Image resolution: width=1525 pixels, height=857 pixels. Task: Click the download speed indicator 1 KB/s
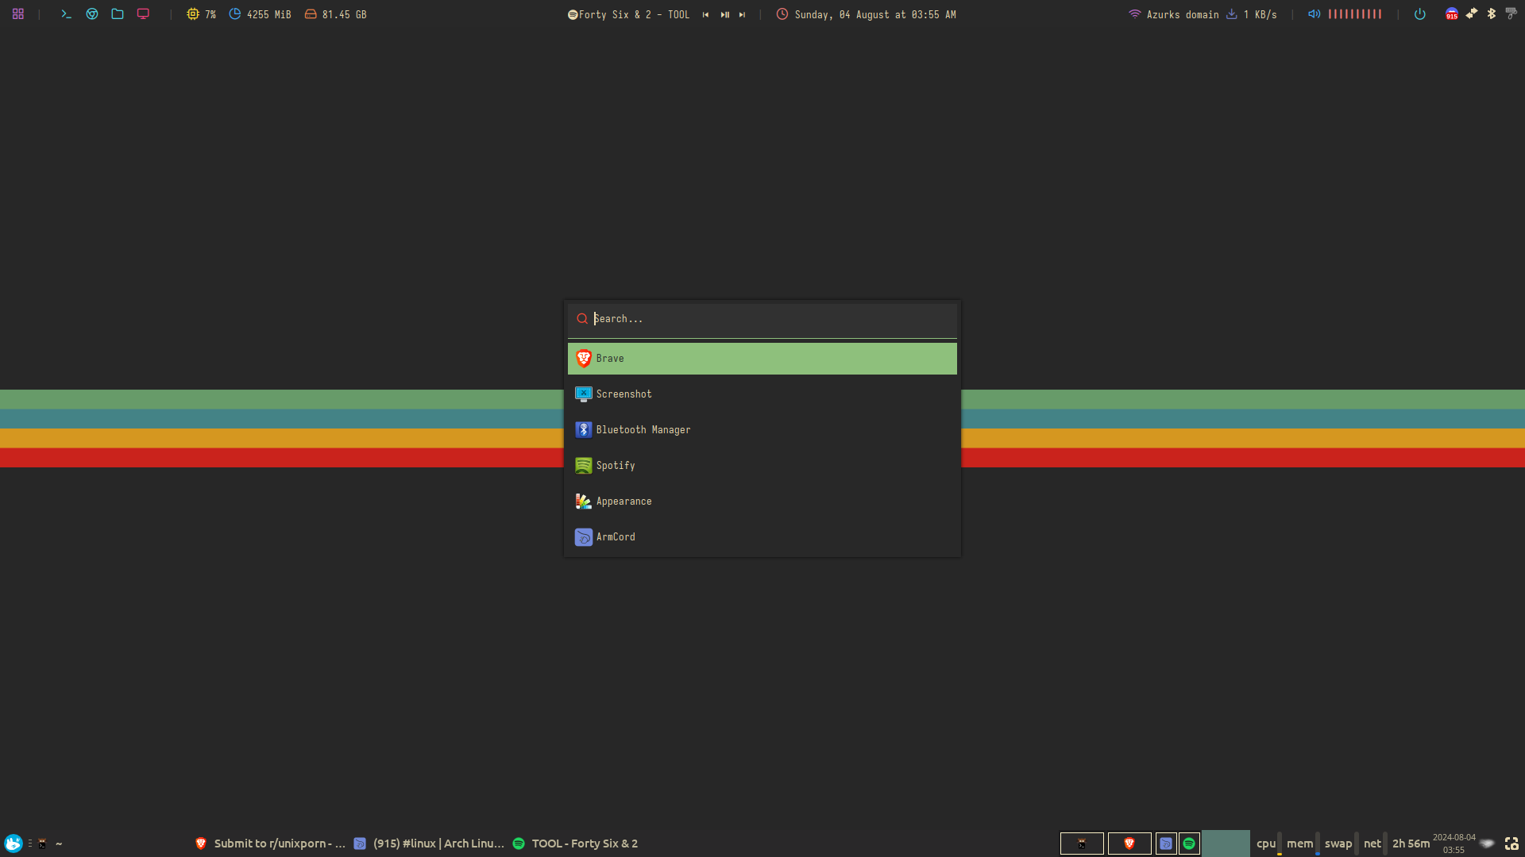pos(1252,14)
